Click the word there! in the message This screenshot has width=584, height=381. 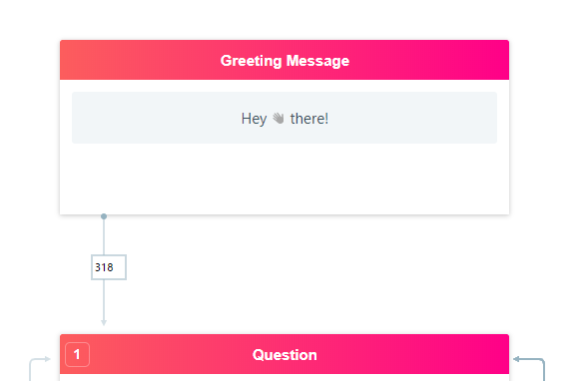[x=309, y=119]
